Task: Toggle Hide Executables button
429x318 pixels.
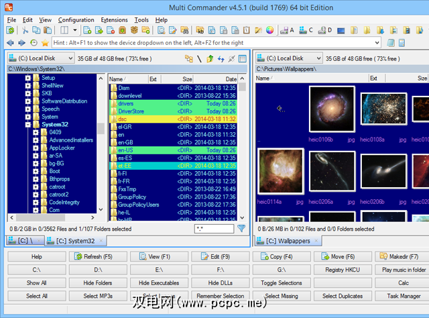Action: tap(158, 282)
